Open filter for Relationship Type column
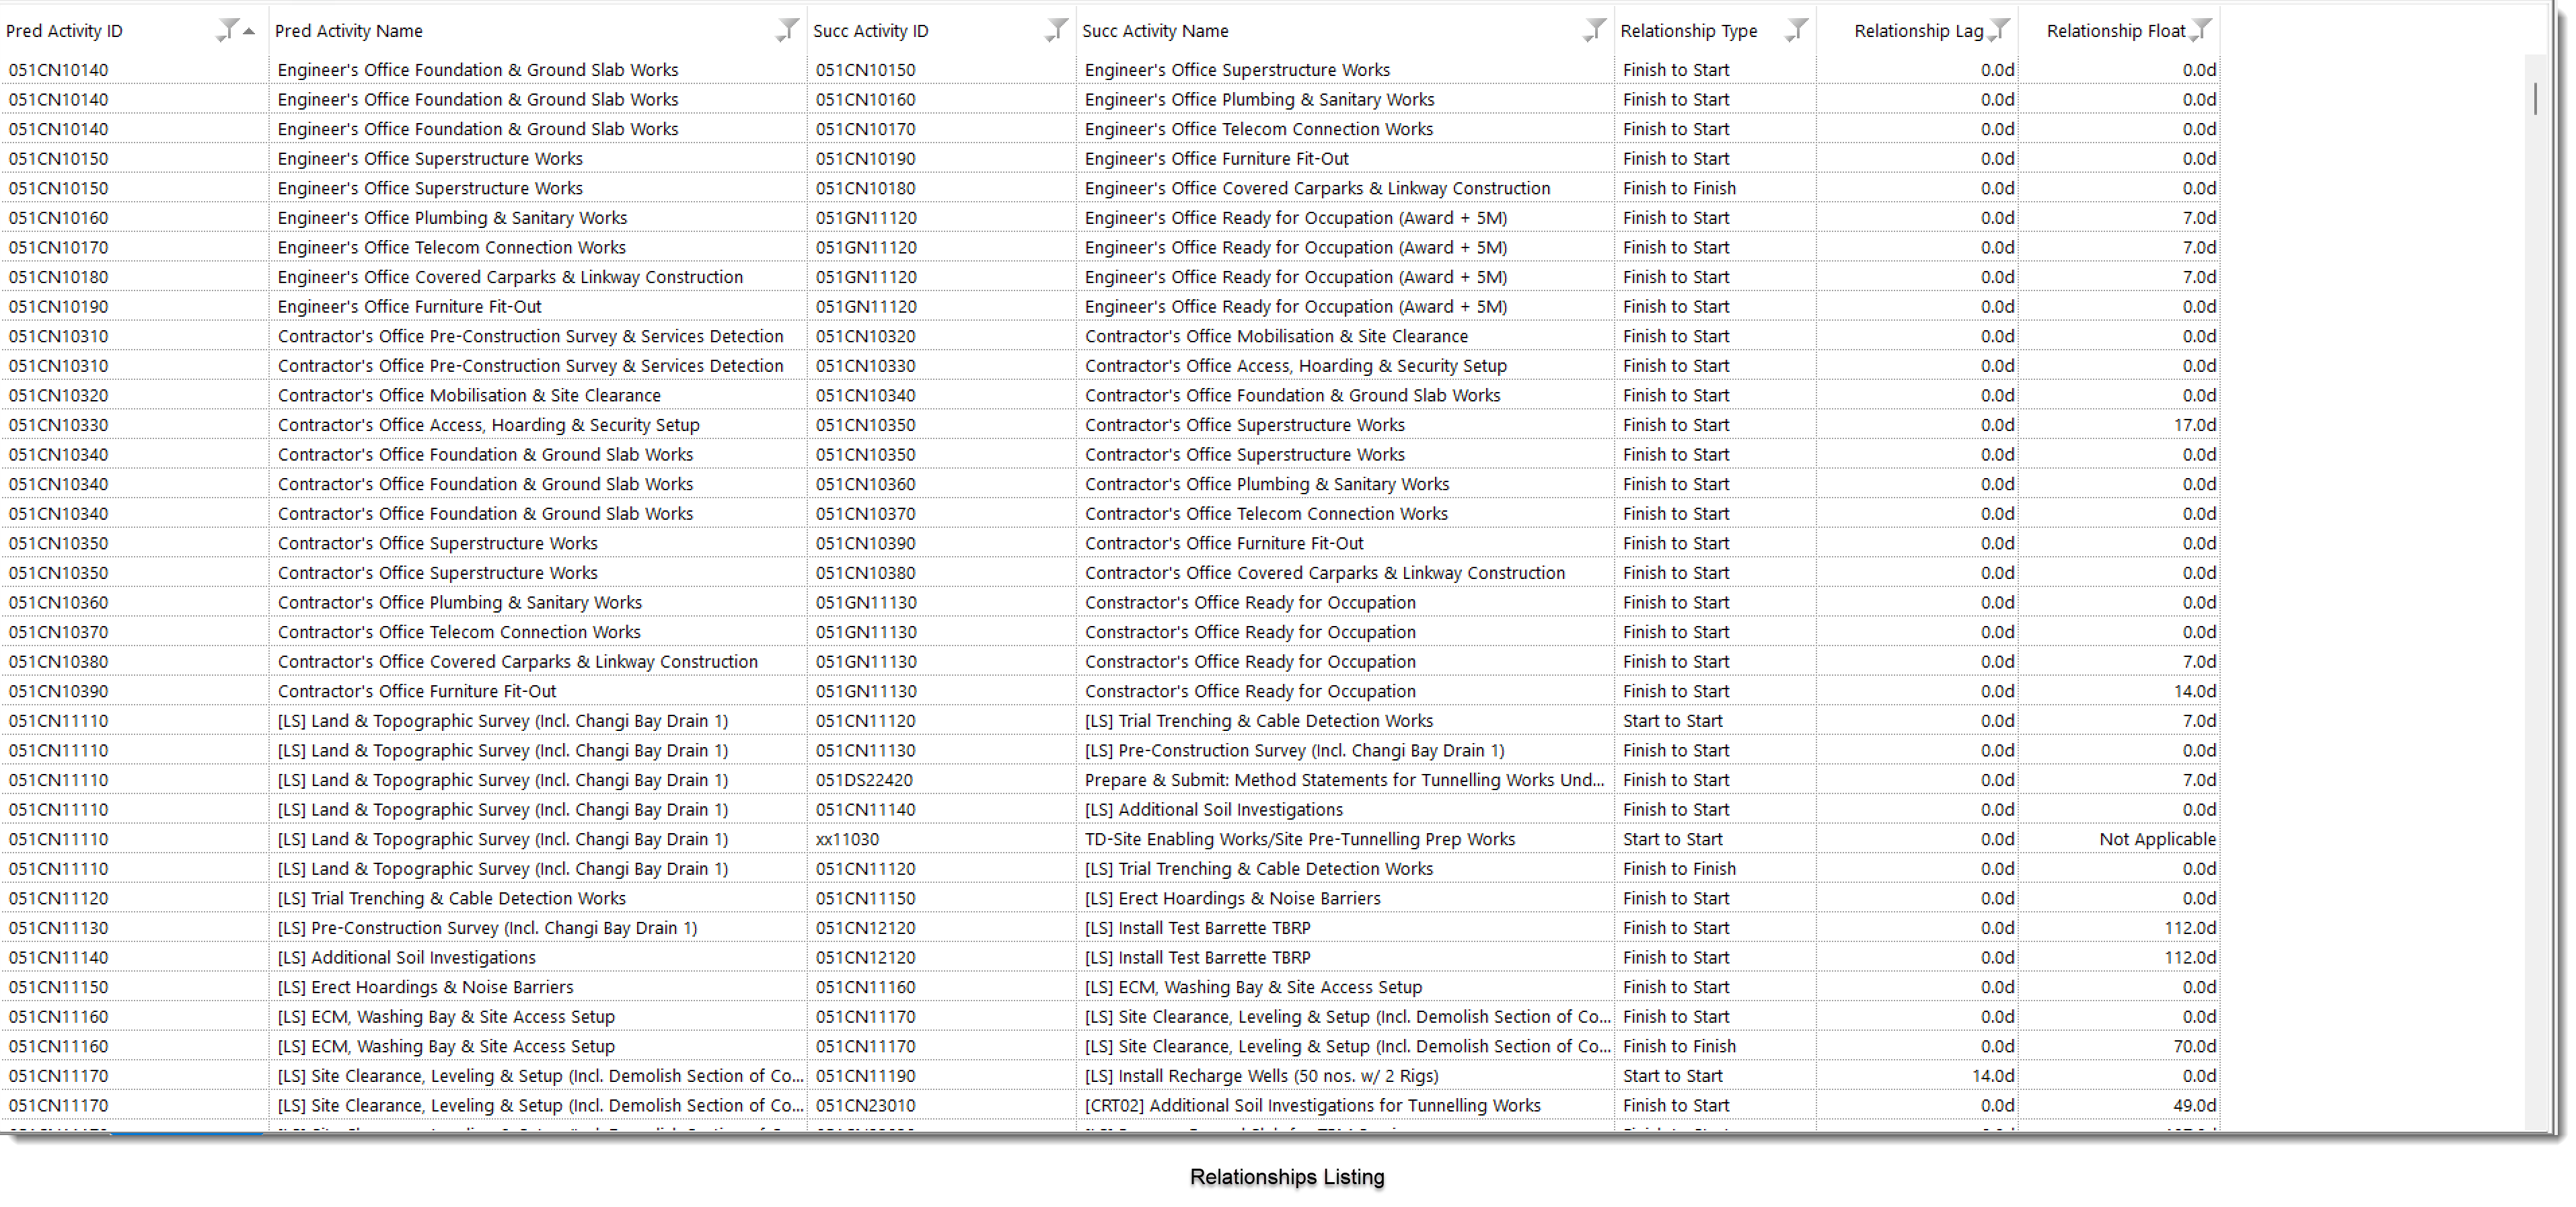The width and height of the screenshot is (2576, 1207). click(1797, 29)
